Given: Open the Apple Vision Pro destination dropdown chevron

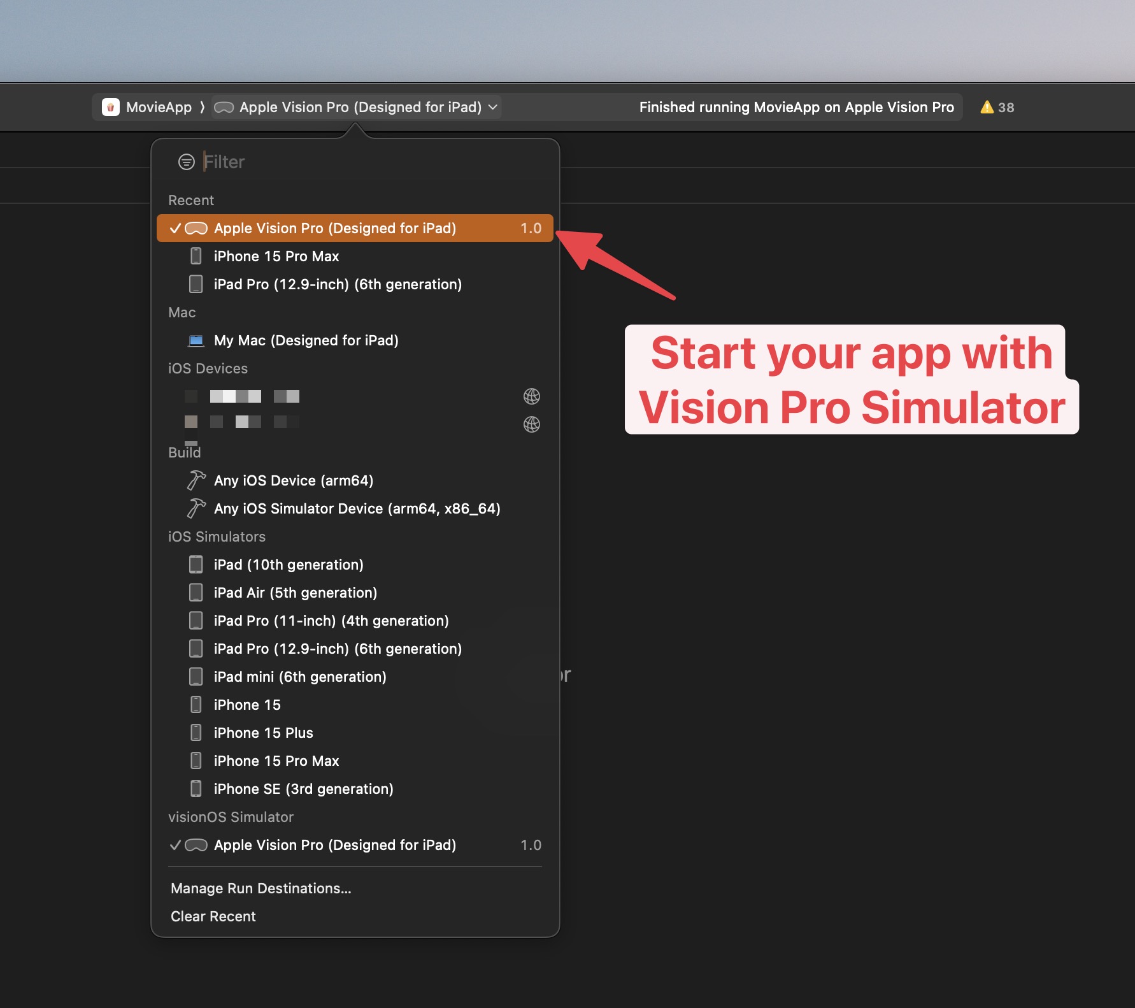Looking at the screenshot, I should [492, 107].
